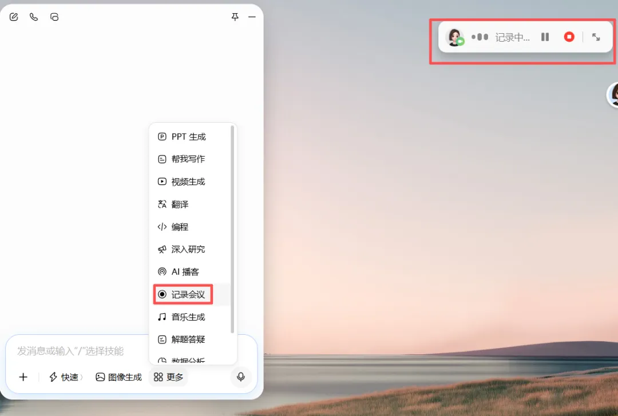Open the 快速 mode dropdown

[66, 377]
